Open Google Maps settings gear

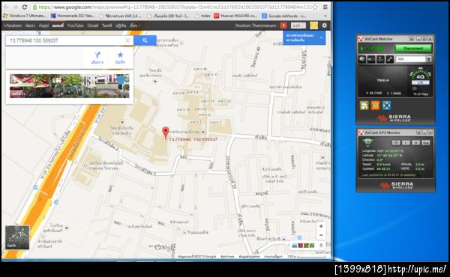click(x=324, y=25)
